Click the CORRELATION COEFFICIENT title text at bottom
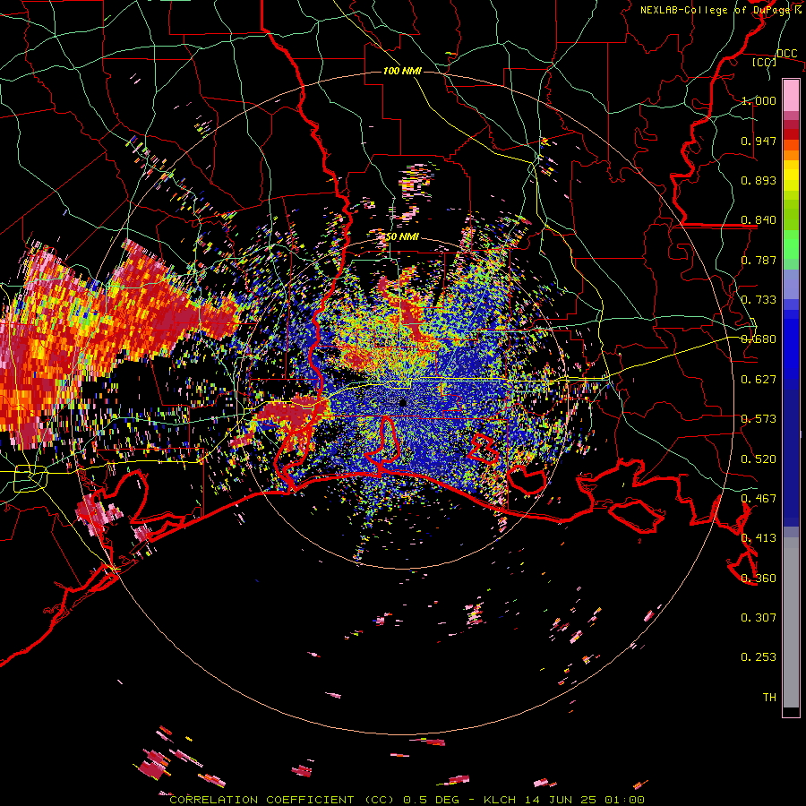806x806 pixels. point(262,800)
